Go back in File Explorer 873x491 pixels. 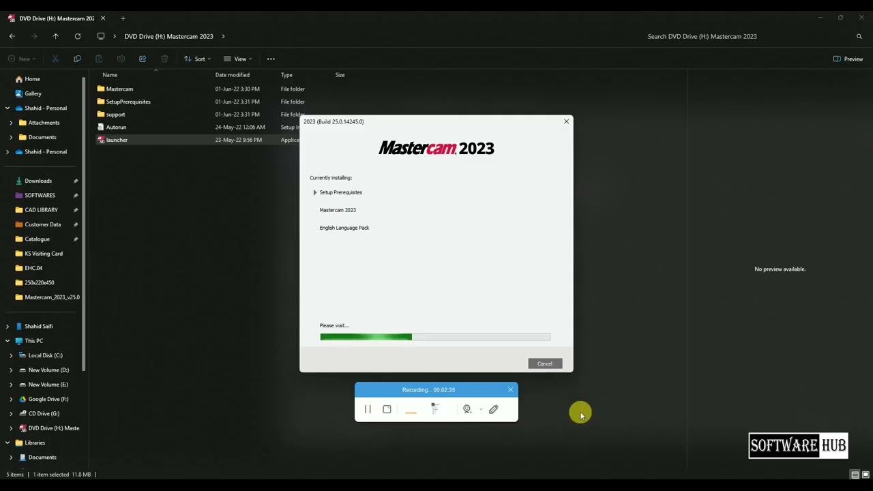[x=12, y=36]
